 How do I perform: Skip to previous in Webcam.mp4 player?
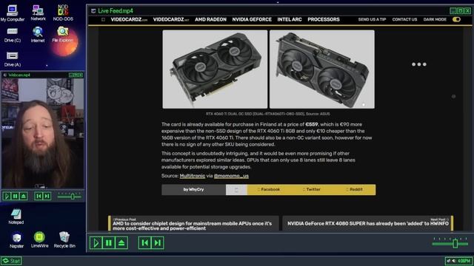pos(39,197)
